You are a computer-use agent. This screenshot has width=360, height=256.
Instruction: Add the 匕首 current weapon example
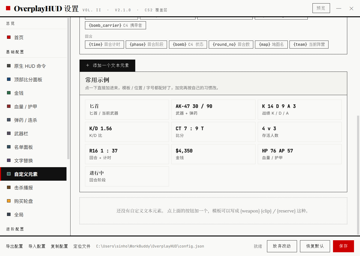coord(127,110)
